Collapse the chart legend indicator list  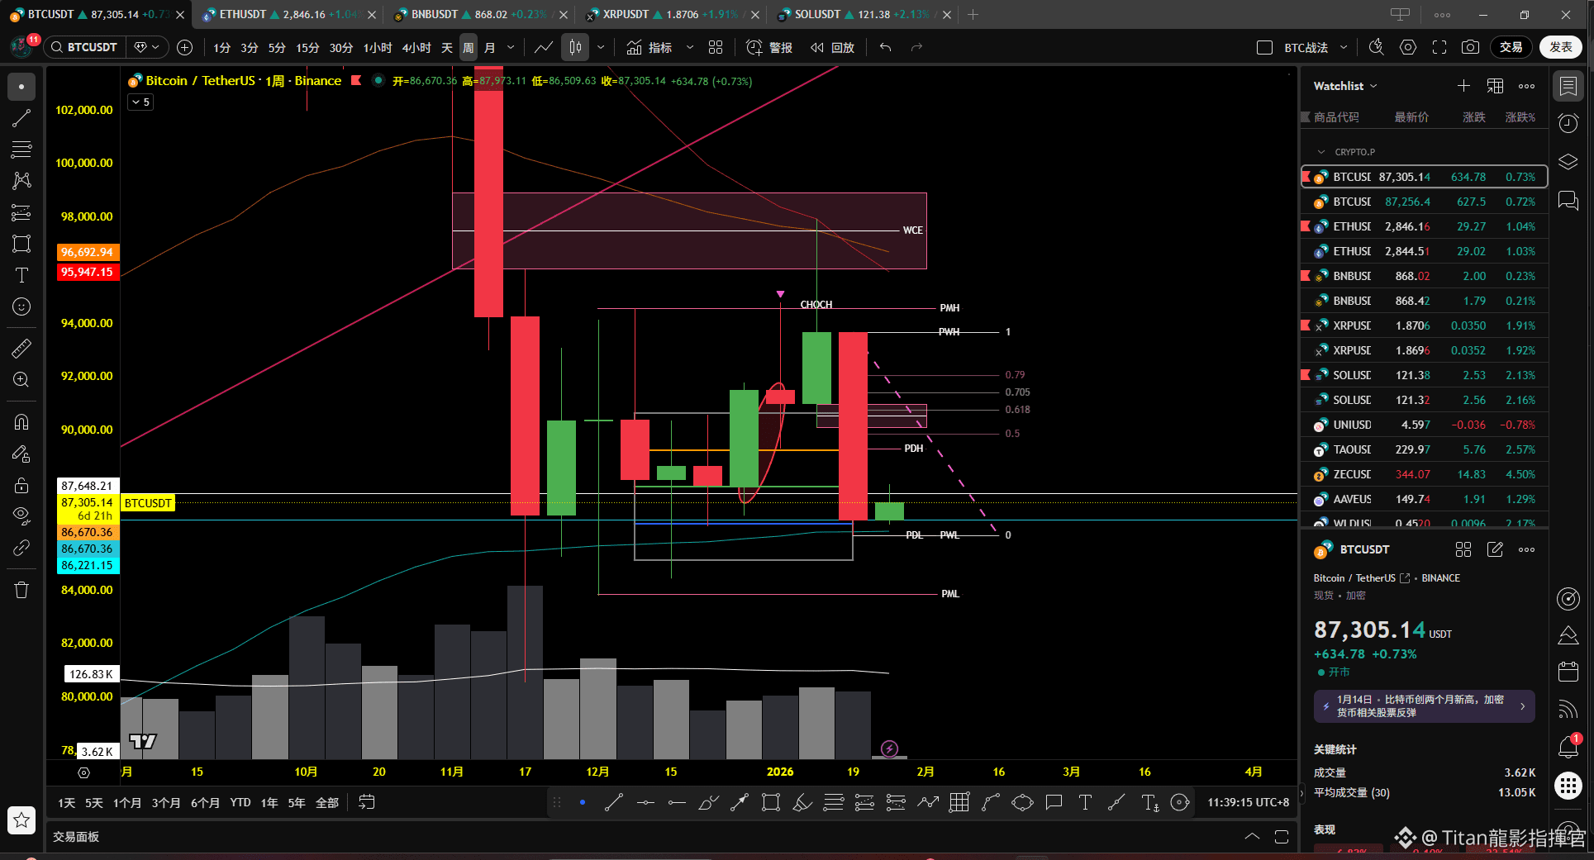pos(140,102)
